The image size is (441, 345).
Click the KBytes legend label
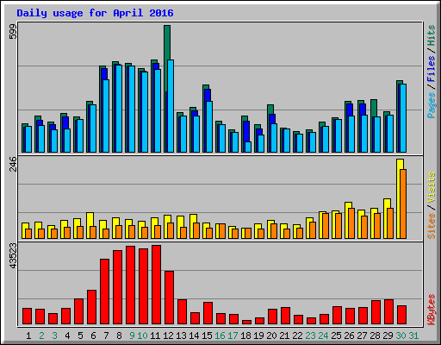pos(431,310)
